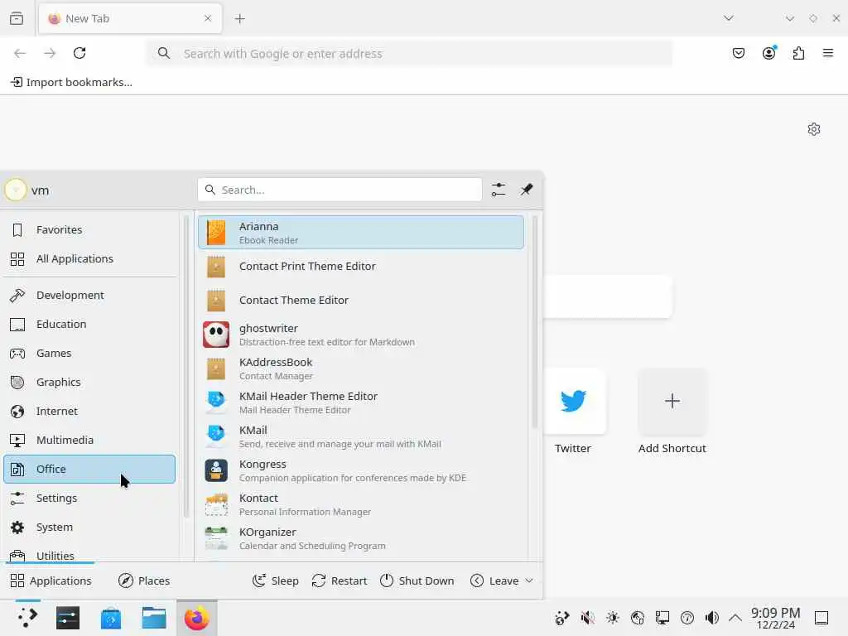Open the muted microphone tray icon
Screen dimensions: 848x636
[x=587, y=618]
